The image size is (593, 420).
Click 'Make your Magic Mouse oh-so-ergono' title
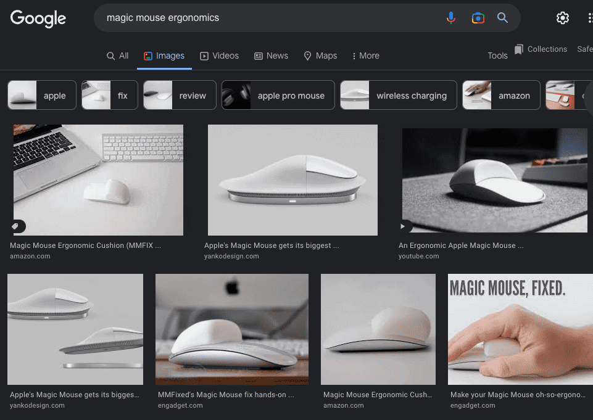[x=518, y=395]
